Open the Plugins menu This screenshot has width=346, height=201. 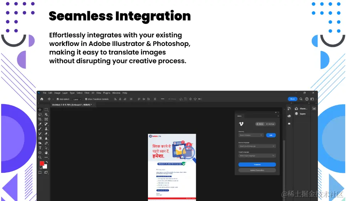tap(107, 93)
